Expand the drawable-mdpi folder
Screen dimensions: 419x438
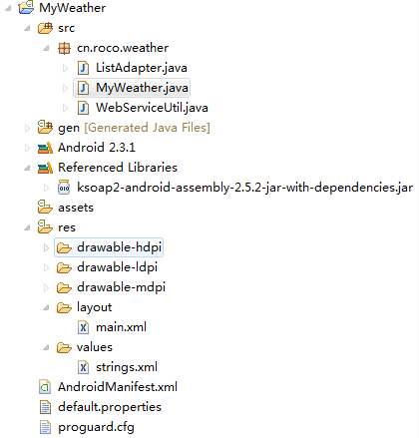(46, 287)
